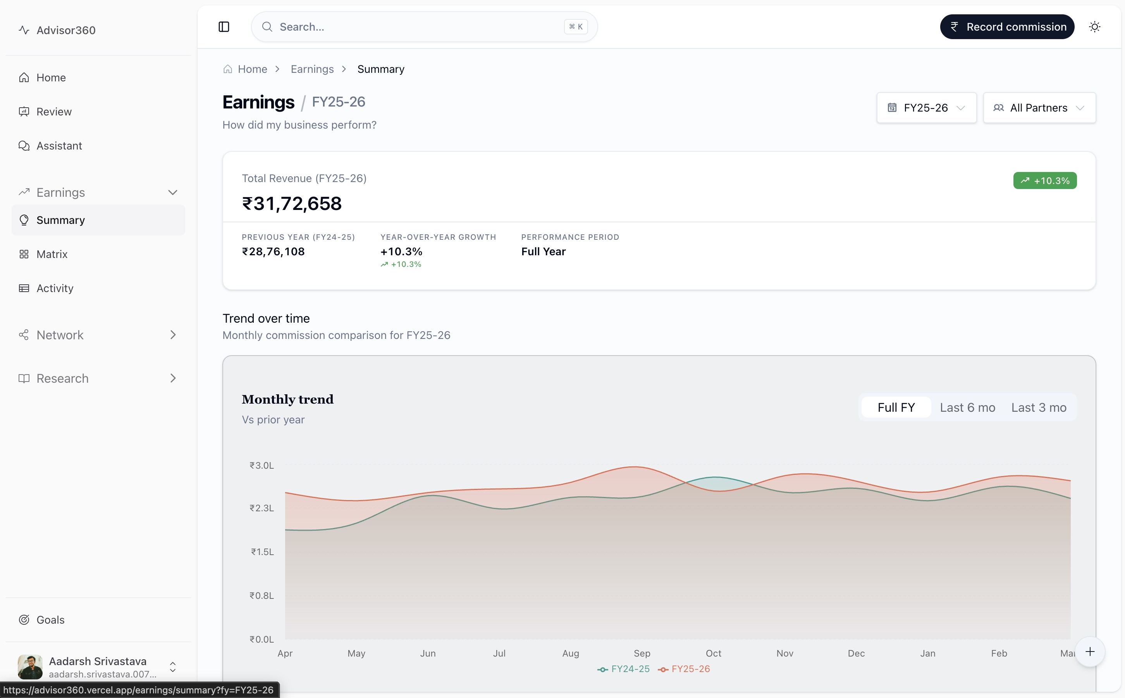1125x698 pixels.
Task: Click the Research book icon
Action: click(24, 378)
